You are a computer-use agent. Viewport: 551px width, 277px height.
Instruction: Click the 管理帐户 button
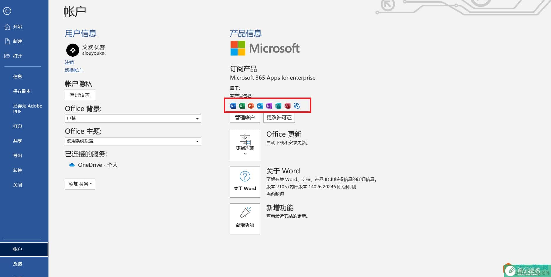[x=245, y=117]
